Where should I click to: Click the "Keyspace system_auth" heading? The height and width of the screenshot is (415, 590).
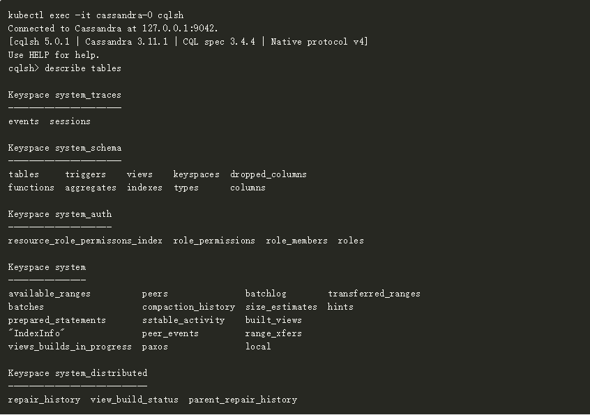[x=59, y=214]
